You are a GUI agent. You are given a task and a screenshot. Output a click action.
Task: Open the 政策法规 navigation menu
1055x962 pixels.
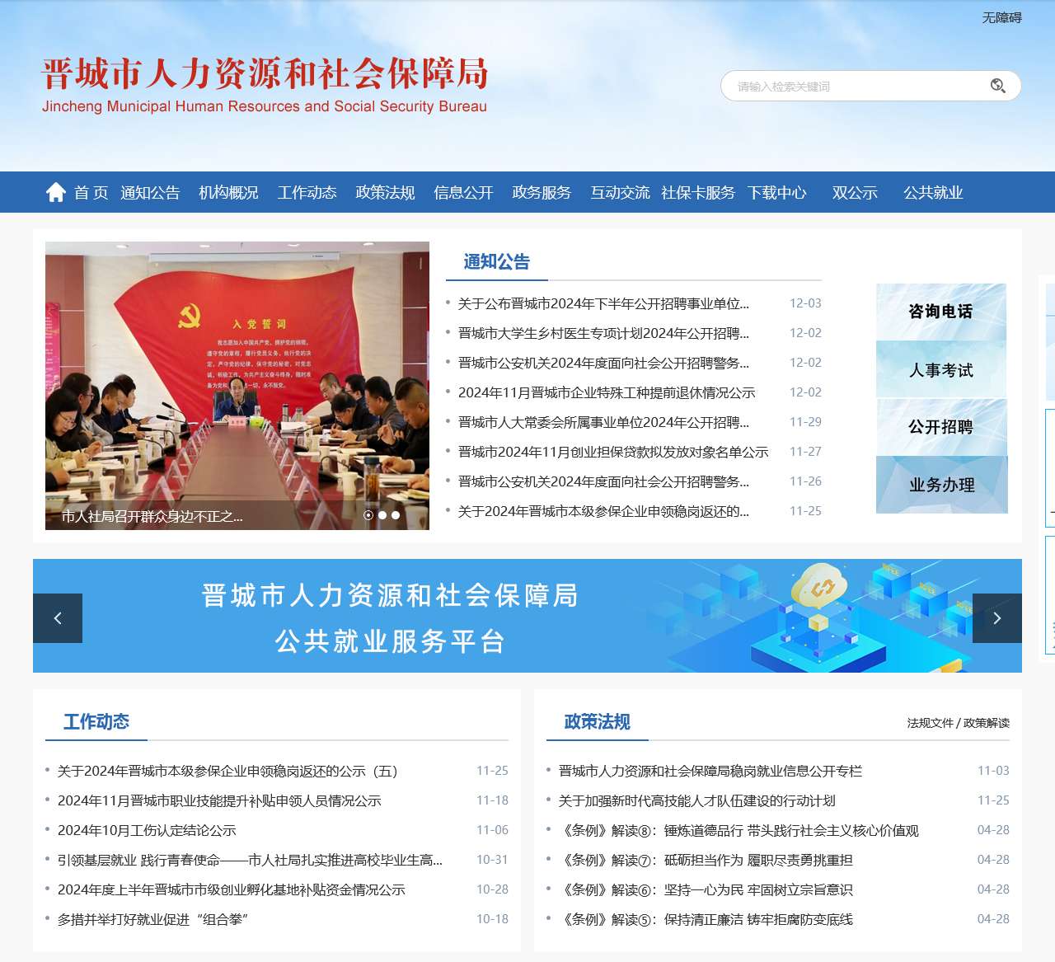click(385, 192)
